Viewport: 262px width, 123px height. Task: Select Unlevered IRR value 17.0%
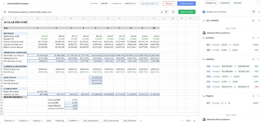(71, 100)
